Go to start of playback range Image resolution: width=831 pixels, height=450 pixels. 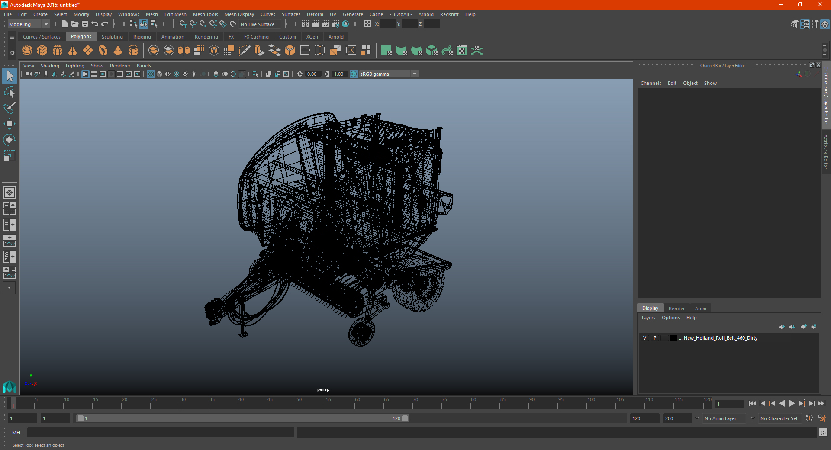pyautogui.click(x=752, y=403)
